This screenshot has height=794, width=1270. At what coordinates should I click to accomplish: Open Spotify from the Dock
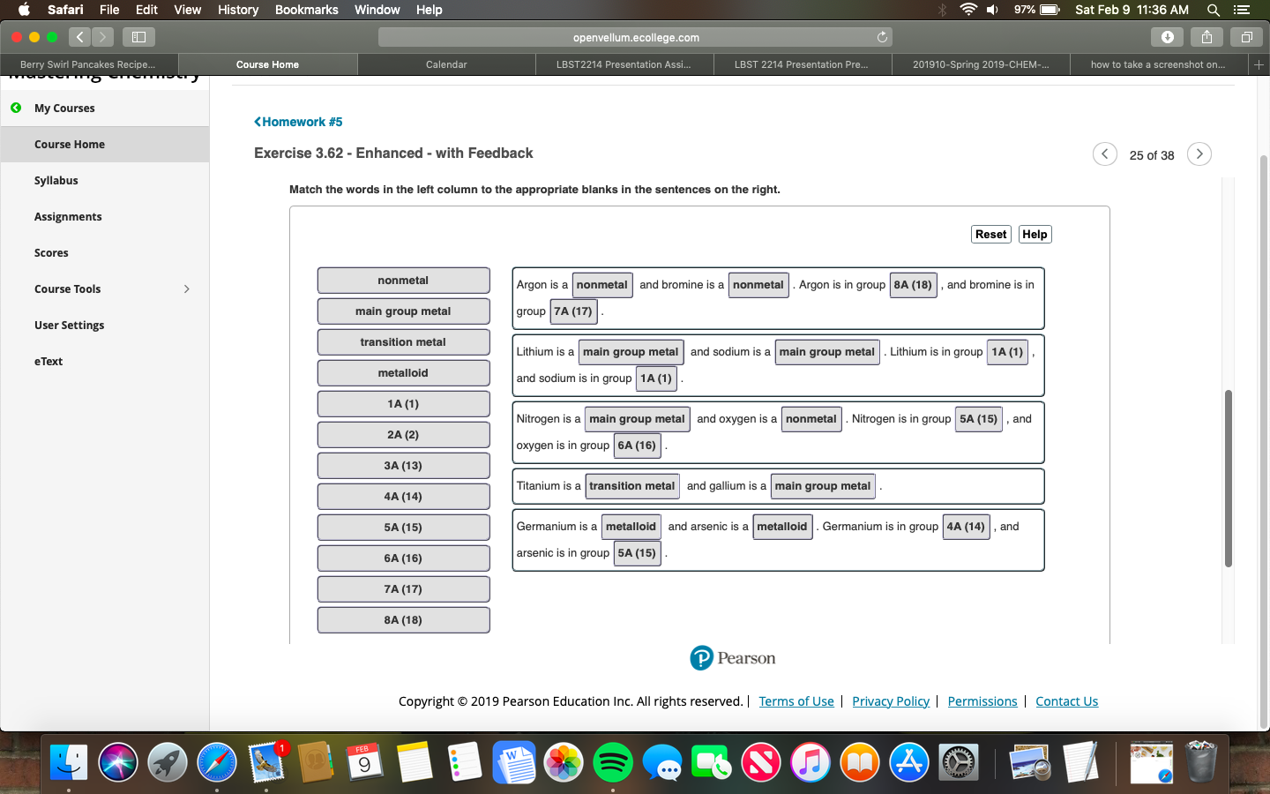613,762
